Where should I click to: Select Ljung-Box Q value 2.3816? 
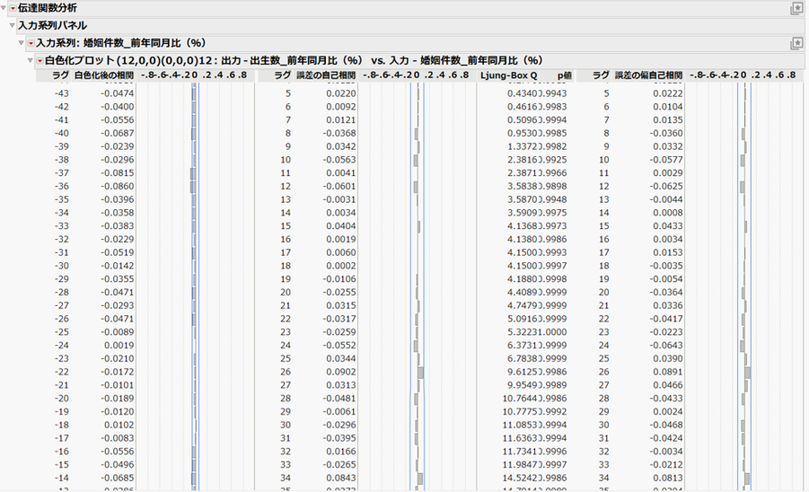point(523,160)
